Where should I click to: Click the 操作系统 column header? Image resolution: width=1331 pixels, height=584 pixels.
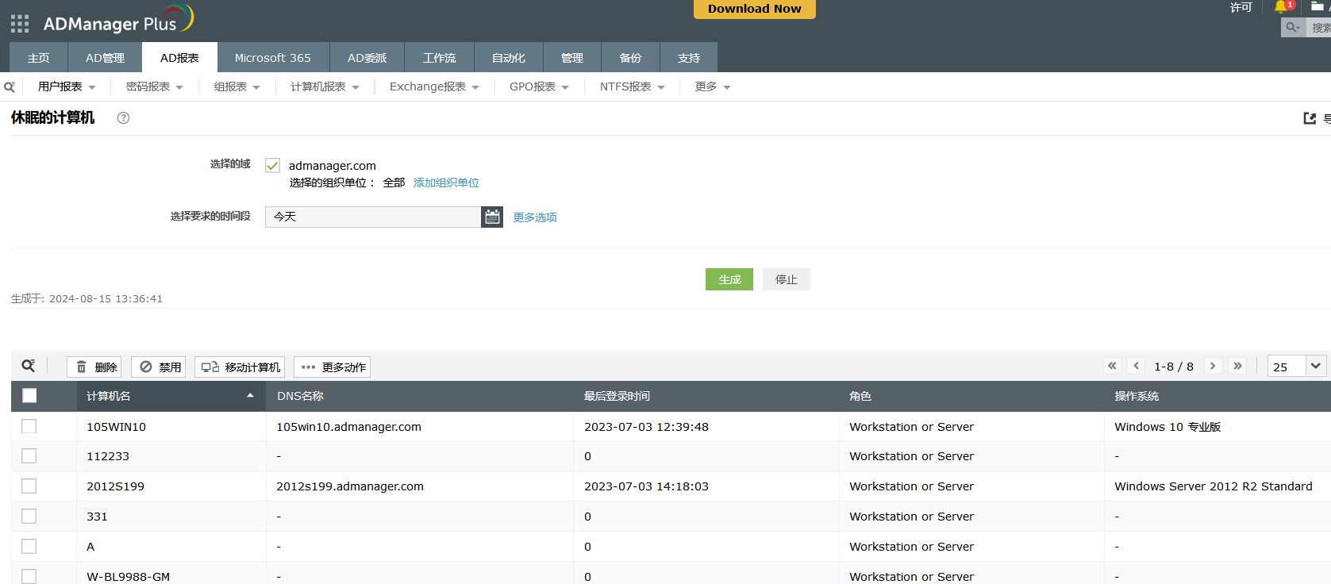coord(1137,396)
